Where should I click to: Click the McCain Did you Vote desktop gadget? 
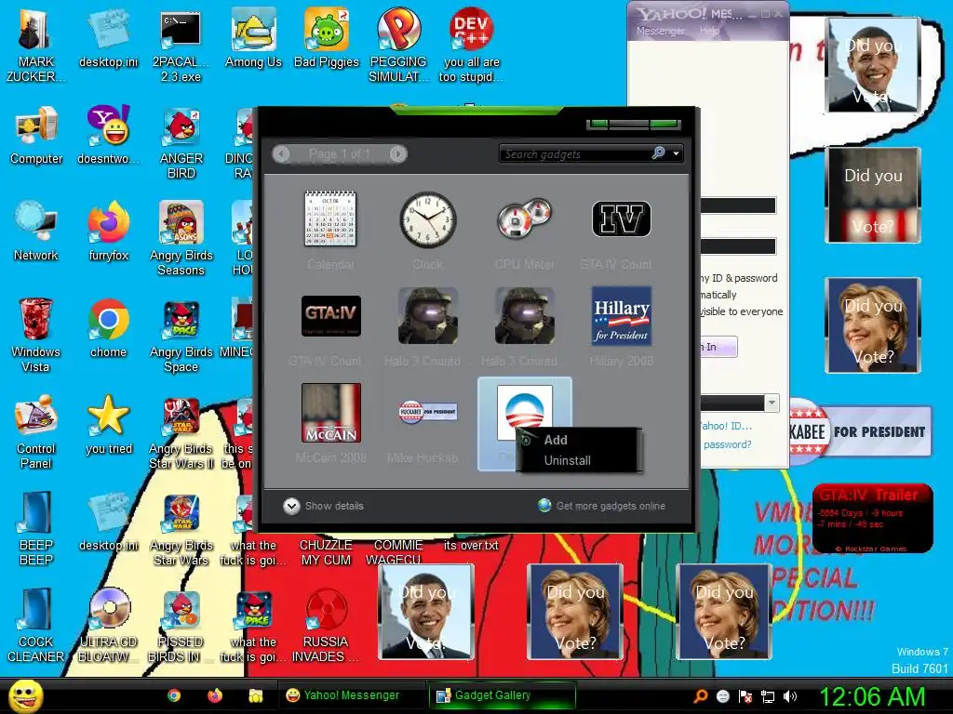(873, 195)
